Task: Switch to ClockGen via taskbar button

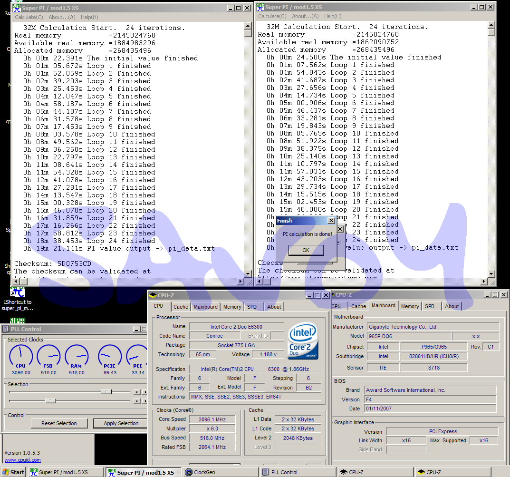Action: tap(221, 472)
